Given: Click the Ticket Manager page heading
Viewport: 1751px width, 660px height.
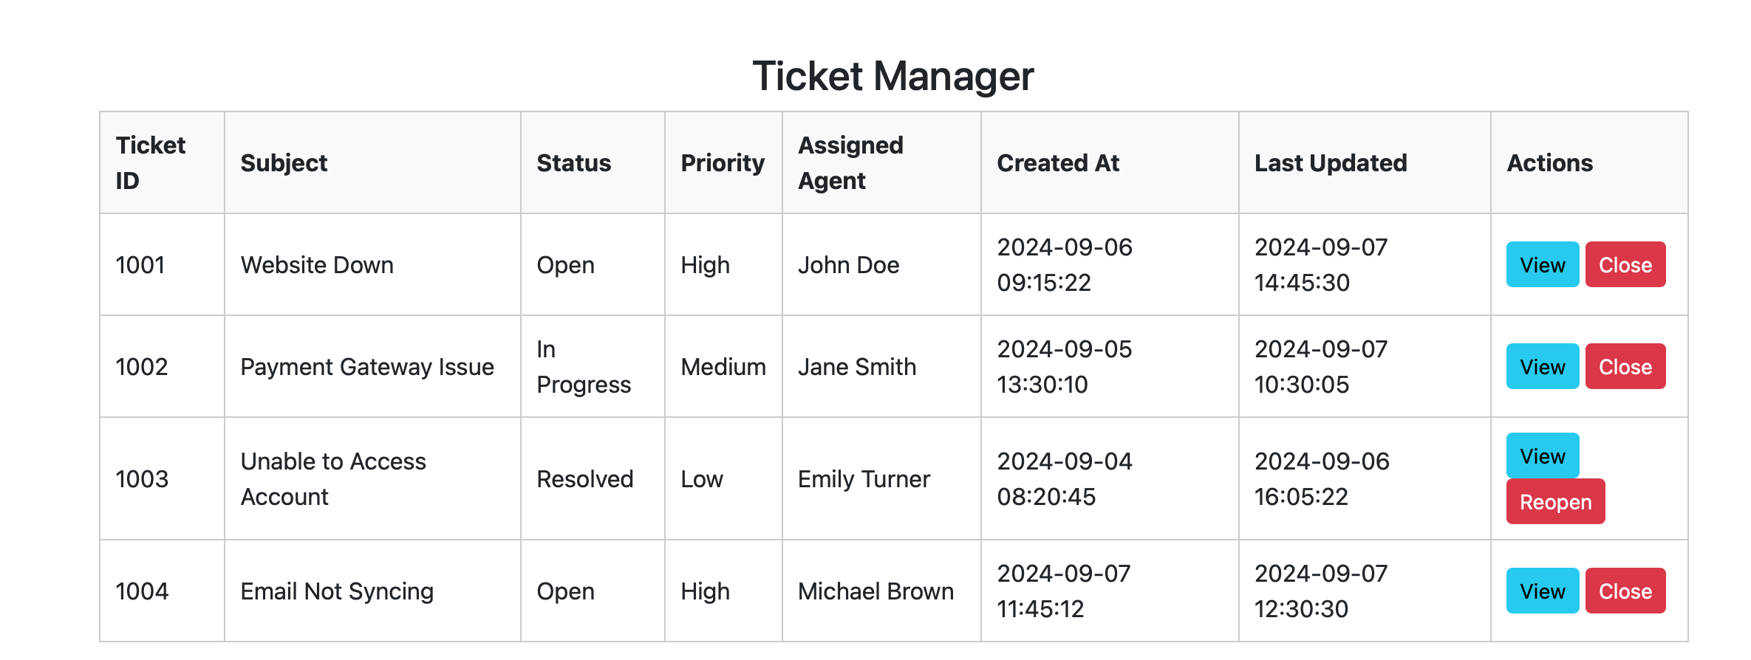Looking at the screenshot, I should point(892,76).
